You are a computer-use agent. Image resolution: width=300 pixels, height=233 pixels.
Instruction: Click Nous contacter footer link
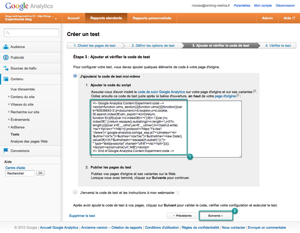tap(233, 227)
